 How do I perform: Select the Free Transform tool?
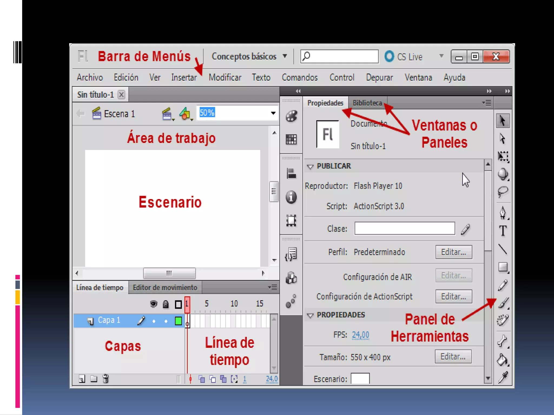(503, 156)
